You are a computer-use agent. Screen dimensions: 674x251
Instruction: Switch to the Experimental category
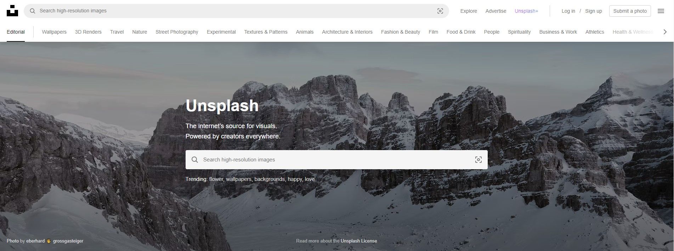tap(221, 32)
